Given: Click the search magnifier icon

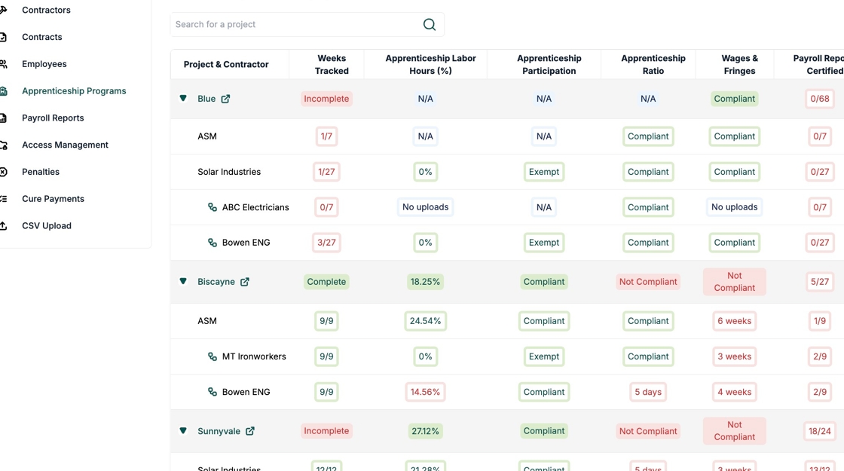Looking at the screenshot, I should point(430,25).
